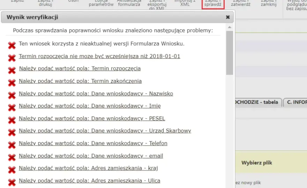Open the Termin rozpoczęcia missing value link
Screen dimensions: 307x188
click(80, 69)
